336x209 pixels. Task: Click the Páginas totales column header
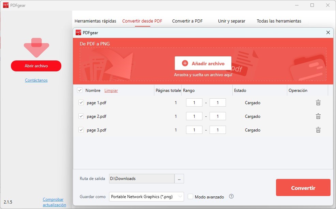[x=168, y=90]
